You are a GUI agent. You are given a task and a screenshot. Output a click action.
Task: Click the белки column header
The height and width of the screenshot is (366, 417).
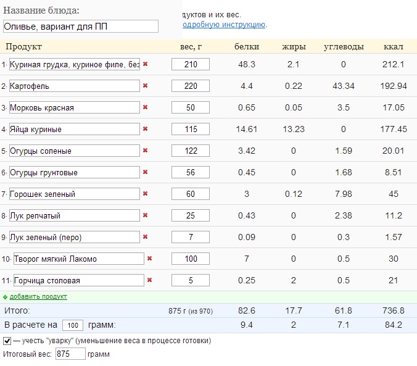(247, 46)
